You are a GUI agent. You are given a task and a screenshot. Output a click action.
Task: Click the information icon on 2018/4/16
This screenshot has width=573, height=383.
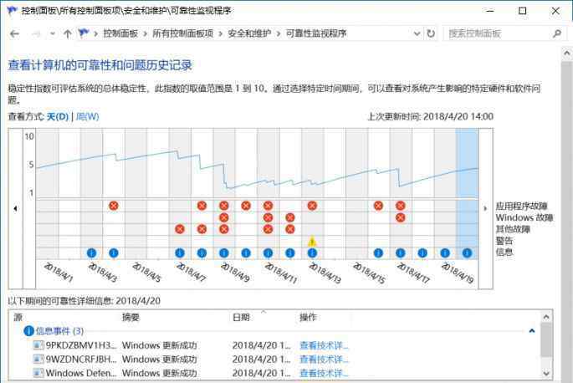tap(378, 253)
